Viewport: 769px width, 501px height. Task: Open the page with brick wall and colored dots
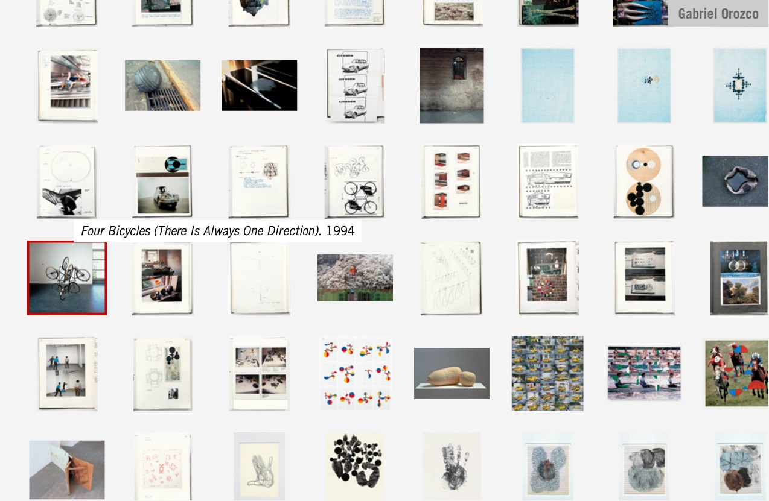pos(548,278)
